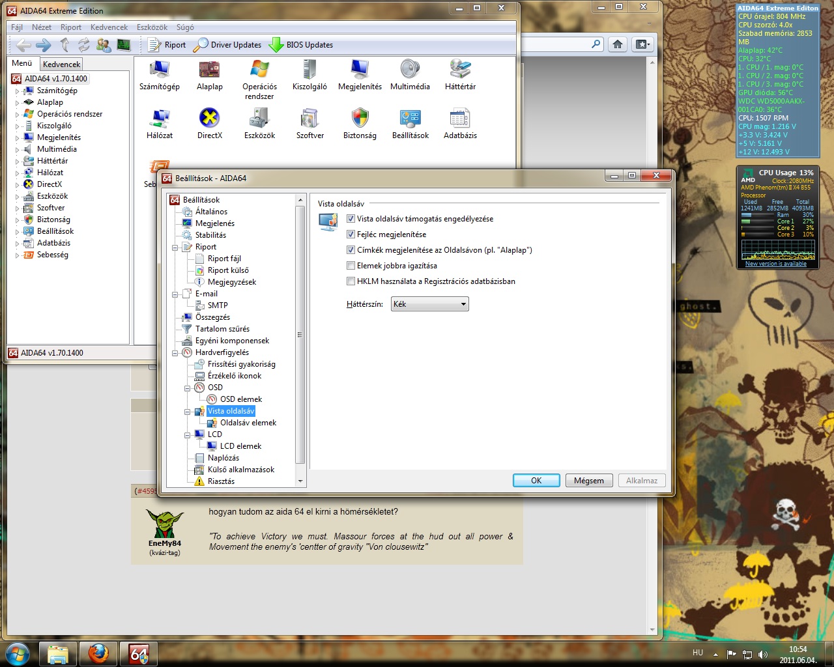The image size is (834, 667).
Task: Toggle Fejléc megjelenítése checkbox
Action: [x=351, y=234]
